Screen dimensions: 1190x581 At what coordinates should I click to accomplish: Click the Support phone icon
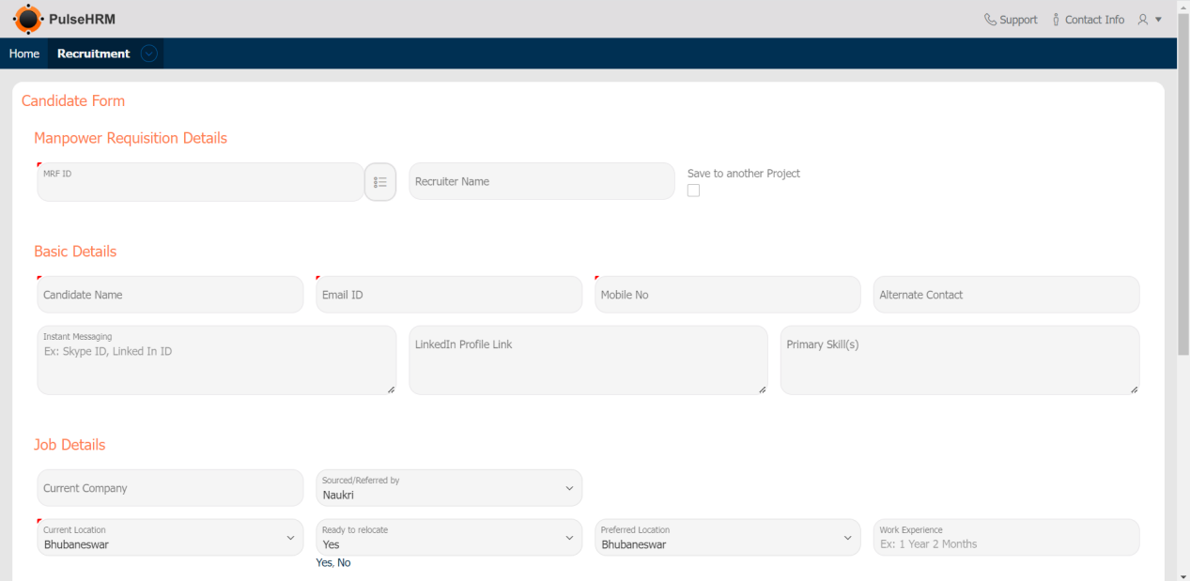990,20
